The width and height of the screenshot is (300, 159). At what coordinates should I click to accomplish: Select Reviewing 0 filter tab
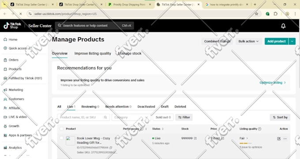(x=90, y=107)
